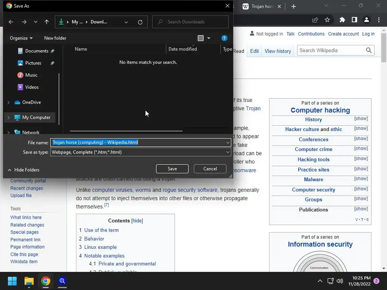This screenshot has height=290, width=387.
Task: Click Create account link
Action: tap(343, 34)
